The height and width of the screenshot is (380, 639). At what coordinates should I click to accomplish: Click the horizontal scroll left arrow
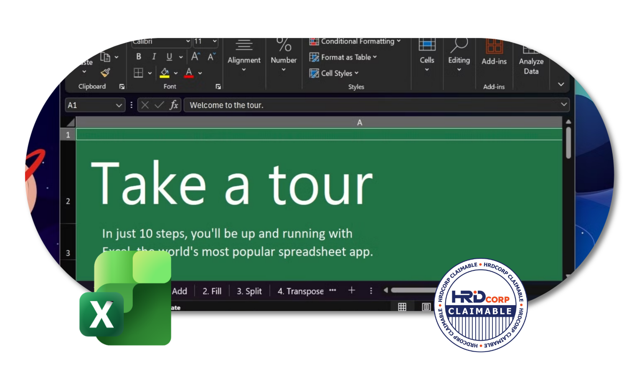pyautogui.click(x=386, y=290)
